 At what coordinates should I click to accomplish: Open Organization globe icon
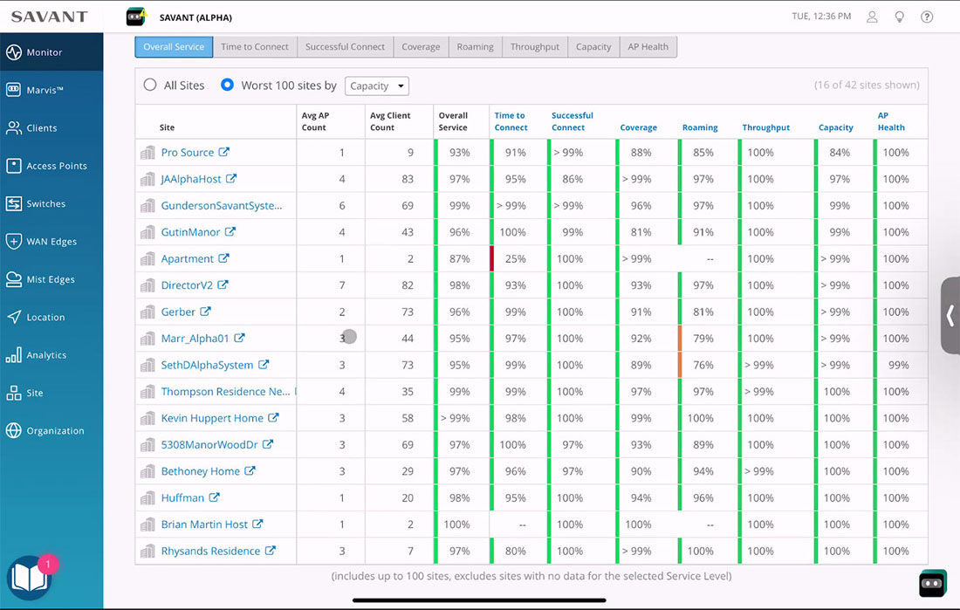(x=13, y=430)
